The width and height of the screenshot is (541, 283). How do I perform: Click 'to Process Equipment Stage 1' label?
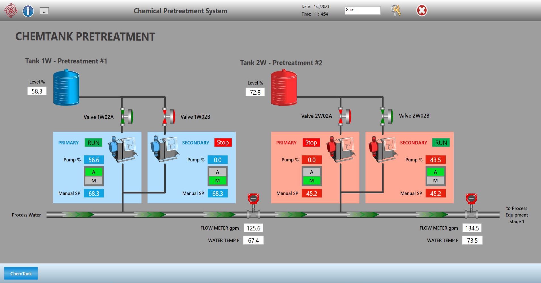tap(517, 215)
